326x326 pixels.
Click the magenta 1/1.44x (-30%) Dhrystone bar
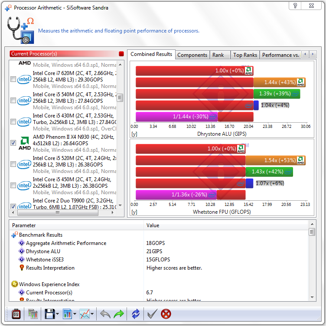pyautogui.click(x=176, y=117)
